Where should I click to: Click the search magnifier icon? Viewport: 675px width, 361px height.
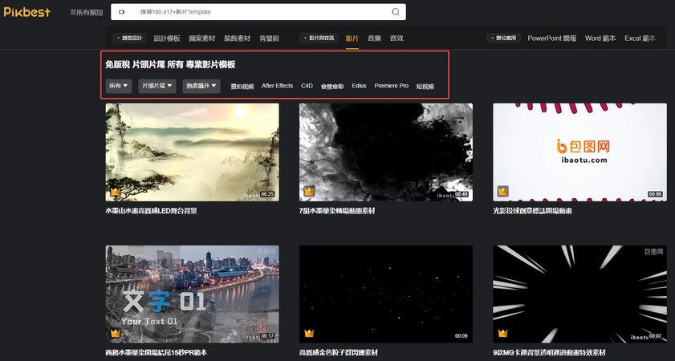pos(395,12)
